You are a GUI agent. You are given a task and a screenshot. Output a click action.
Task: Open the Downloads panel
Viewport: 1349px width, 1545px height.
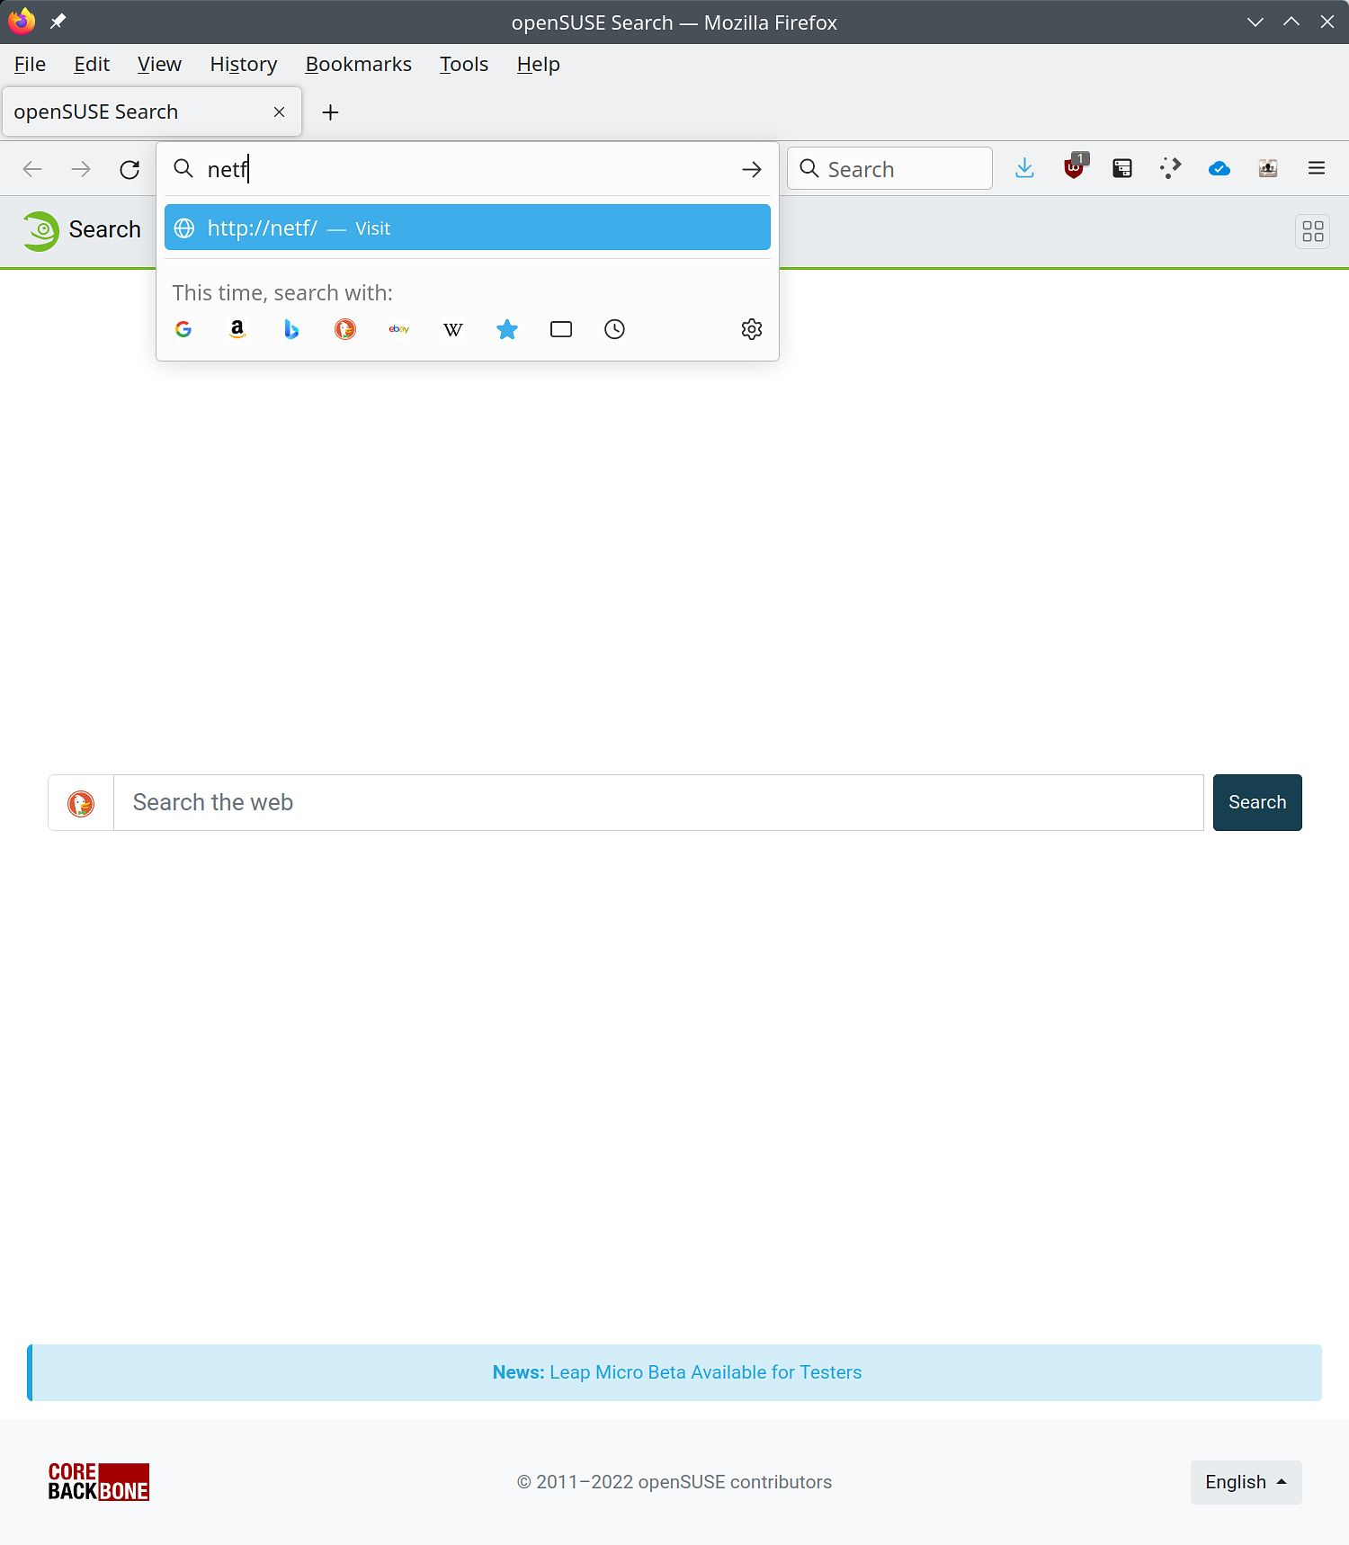point(1024,168)
